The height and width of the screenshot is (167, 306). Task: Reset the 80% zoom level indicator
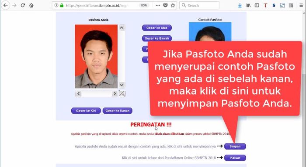[144, 5]
